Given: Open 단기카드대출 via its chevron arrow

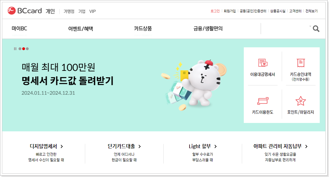Looking at the screenshot, I should [140, 146].
